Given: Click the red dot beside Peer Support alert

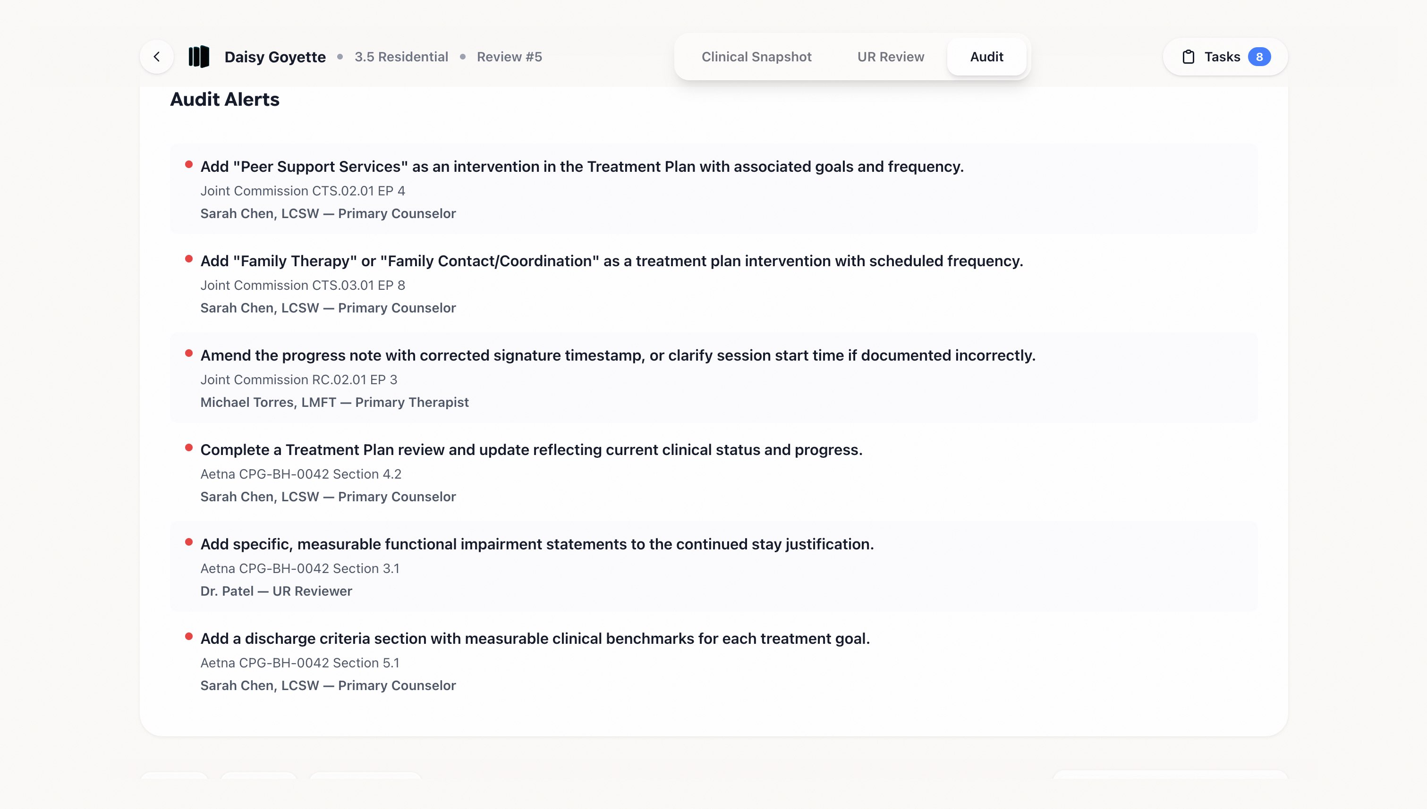Looking at the screenshot, I should 189,164.
